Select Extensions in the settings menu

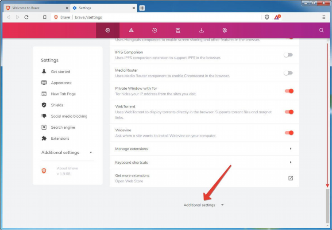tap(60, 138)
